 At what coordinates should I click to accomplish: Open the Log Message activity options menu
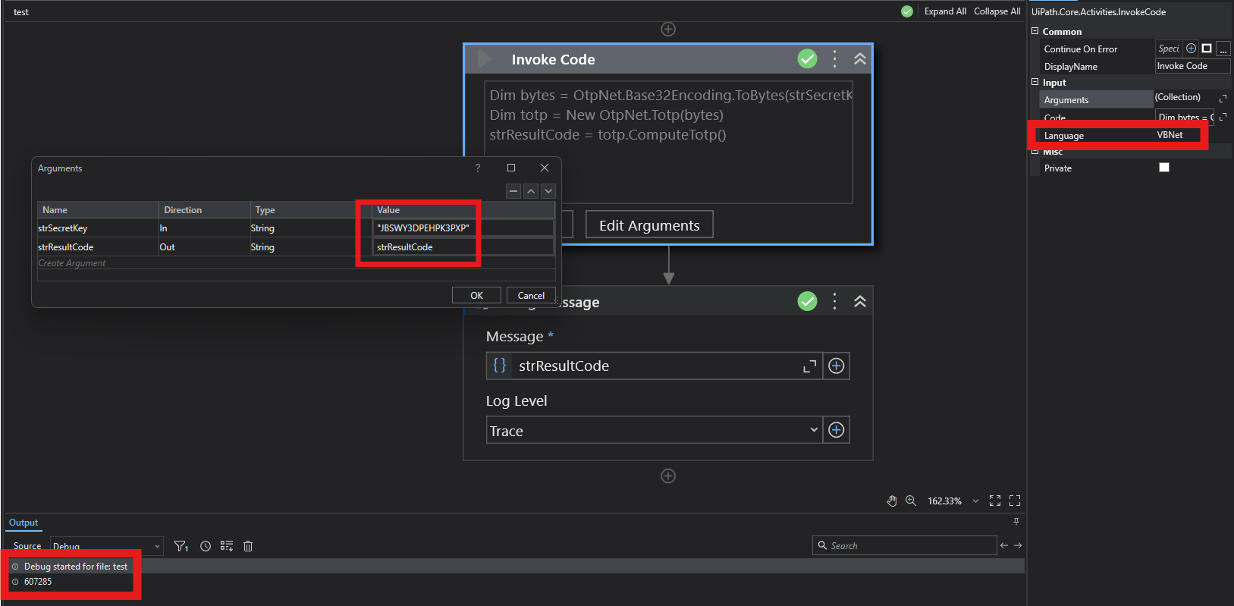[834, 301]
